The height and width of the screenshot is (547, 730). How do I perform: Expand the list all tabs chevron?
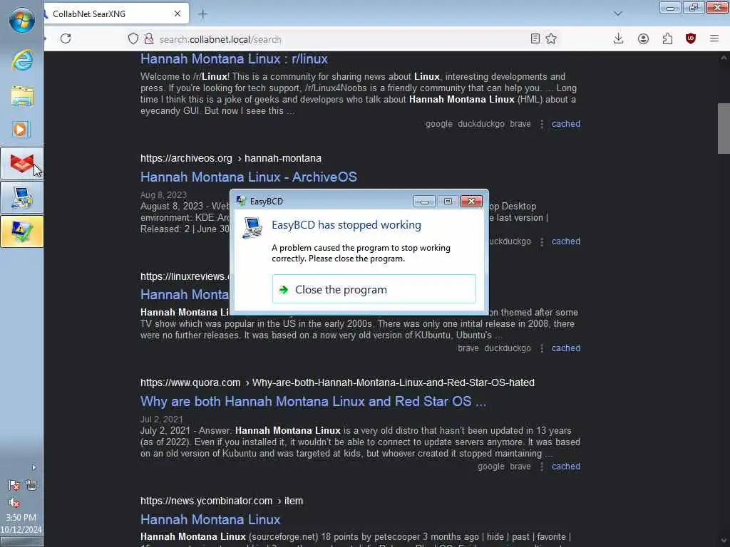pyautogui.click(x=618, y=14)
